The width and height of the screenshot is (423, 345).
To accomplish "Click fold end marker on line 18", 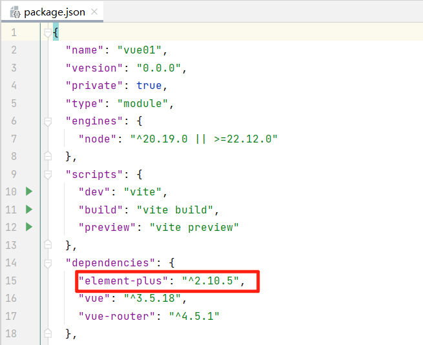I will (x=48, y=333).
